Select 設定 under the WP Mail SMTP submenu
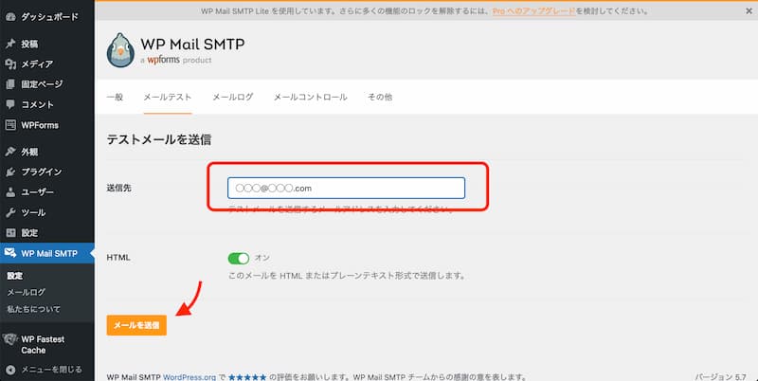 pos(15,276)
